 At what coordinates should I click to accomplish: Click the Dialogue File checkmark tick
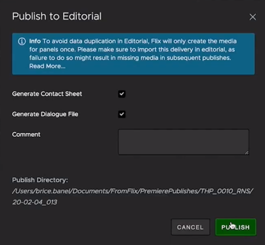pyautogui.click(x=122, y=114)
